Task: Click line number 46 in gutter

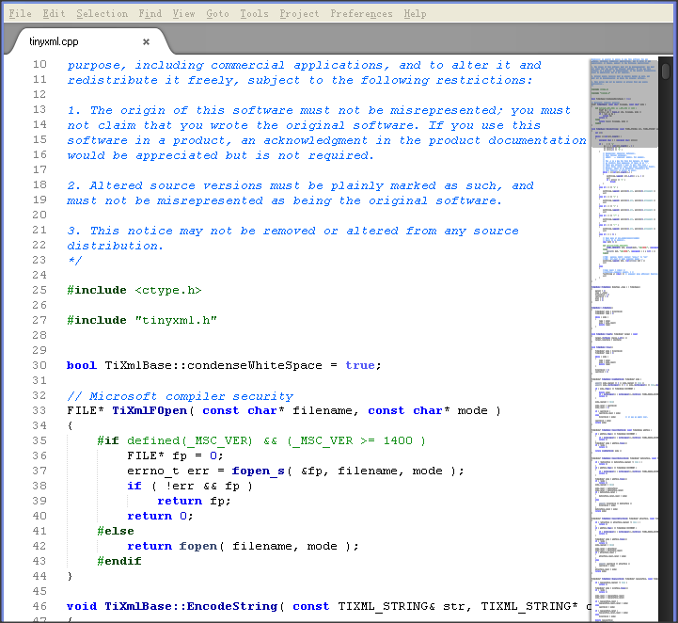Action: (x=39, y=606)
